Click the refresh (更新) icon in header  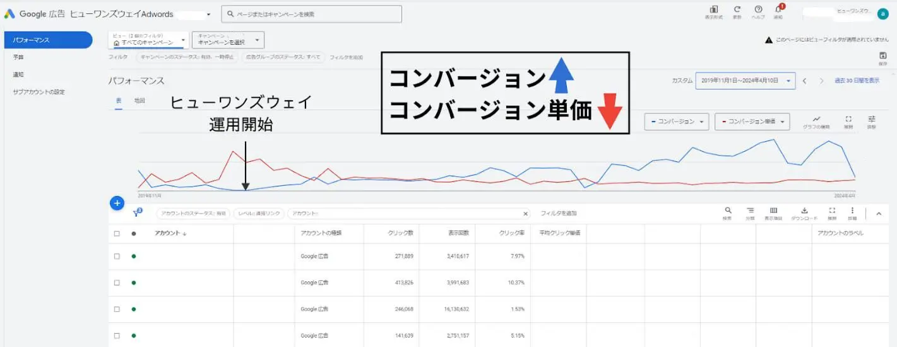click(737, 11)
